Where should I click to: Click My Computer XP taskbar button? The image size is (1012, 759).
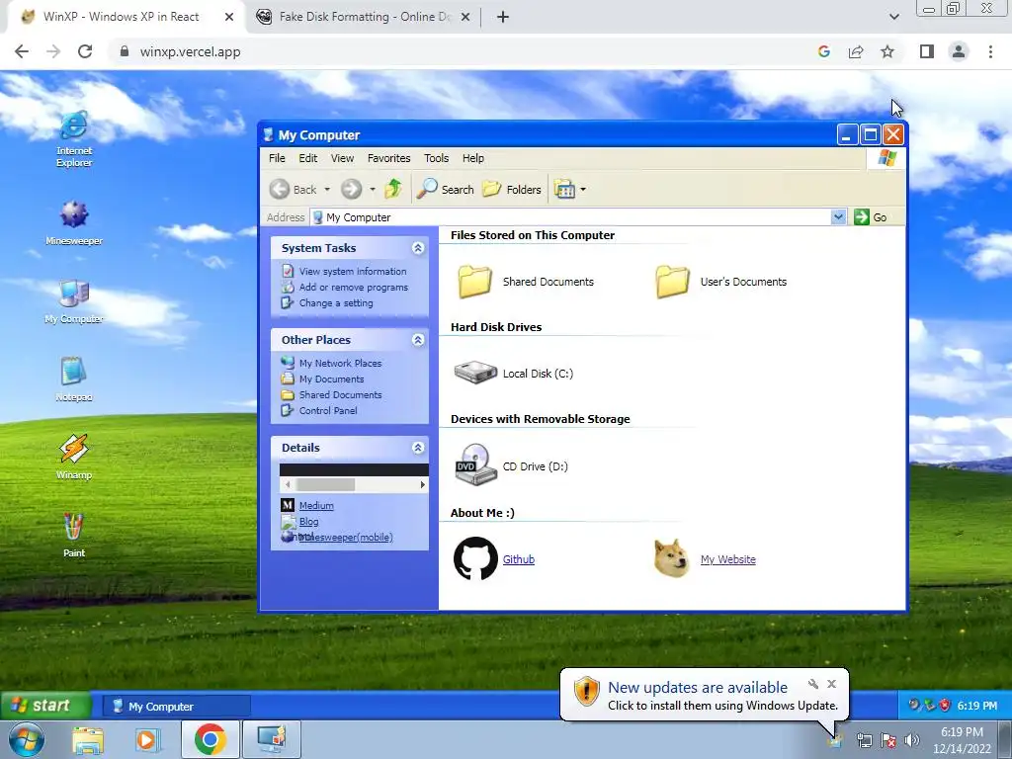pyautogui.click(x=176, y=706)
